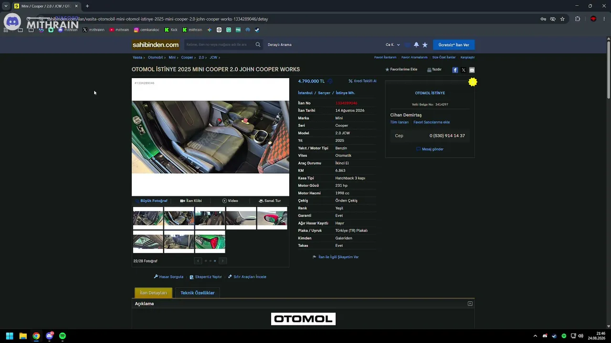Screen dimensions: 611x343
Task: Click Ücretsiz İlan Ver button
Action: click(x=454, y=45)
